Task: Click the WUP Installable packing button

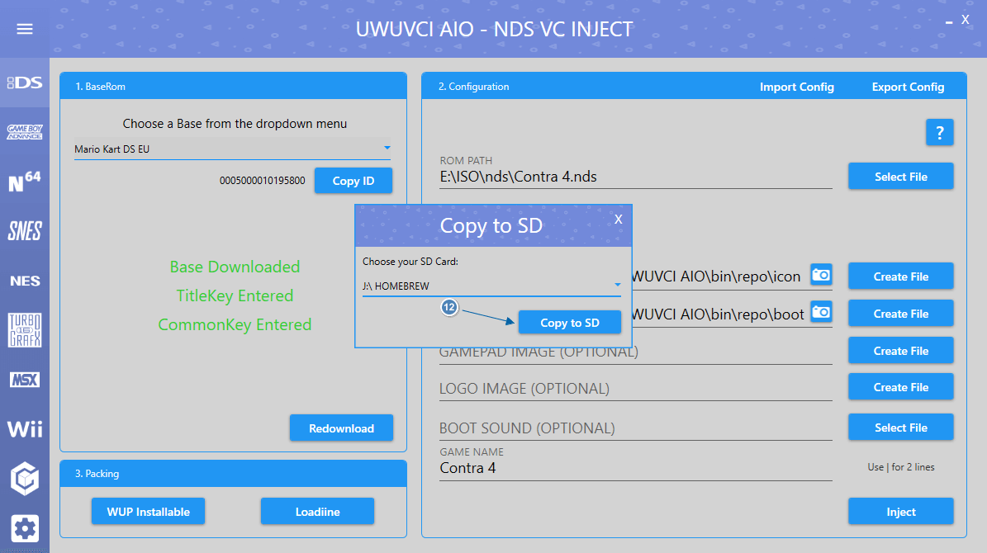Action: coord(149,512)
